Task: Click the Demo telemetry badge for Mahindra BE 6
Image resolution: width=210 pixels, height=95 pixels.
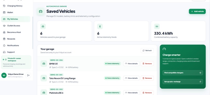Action: click(112, 93)
